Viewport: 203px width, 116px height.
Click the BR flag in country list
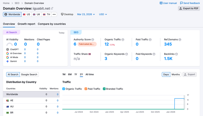pyautogui.click(x=8, y=113)
